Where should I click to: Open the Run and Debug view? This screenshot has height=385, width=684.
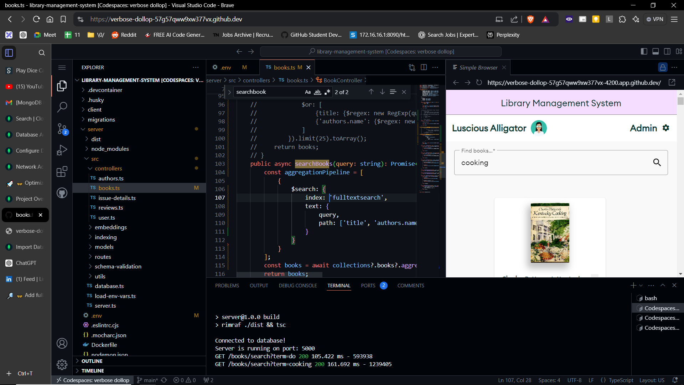click(x=62, y=150)
